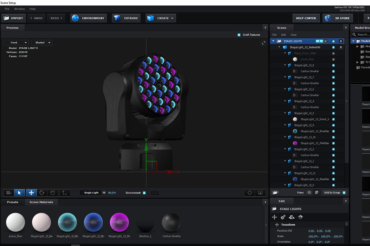
Task: Click the Environment globe icon
Action: point(75,18)
